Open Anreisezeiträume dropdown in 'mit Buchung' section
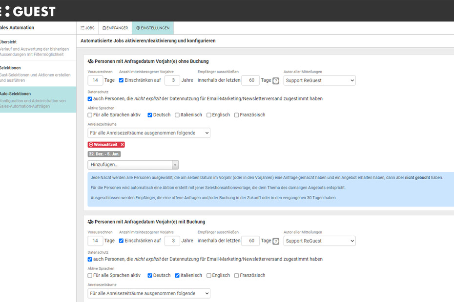Screen dimensions: 454x302 [149, 293]
